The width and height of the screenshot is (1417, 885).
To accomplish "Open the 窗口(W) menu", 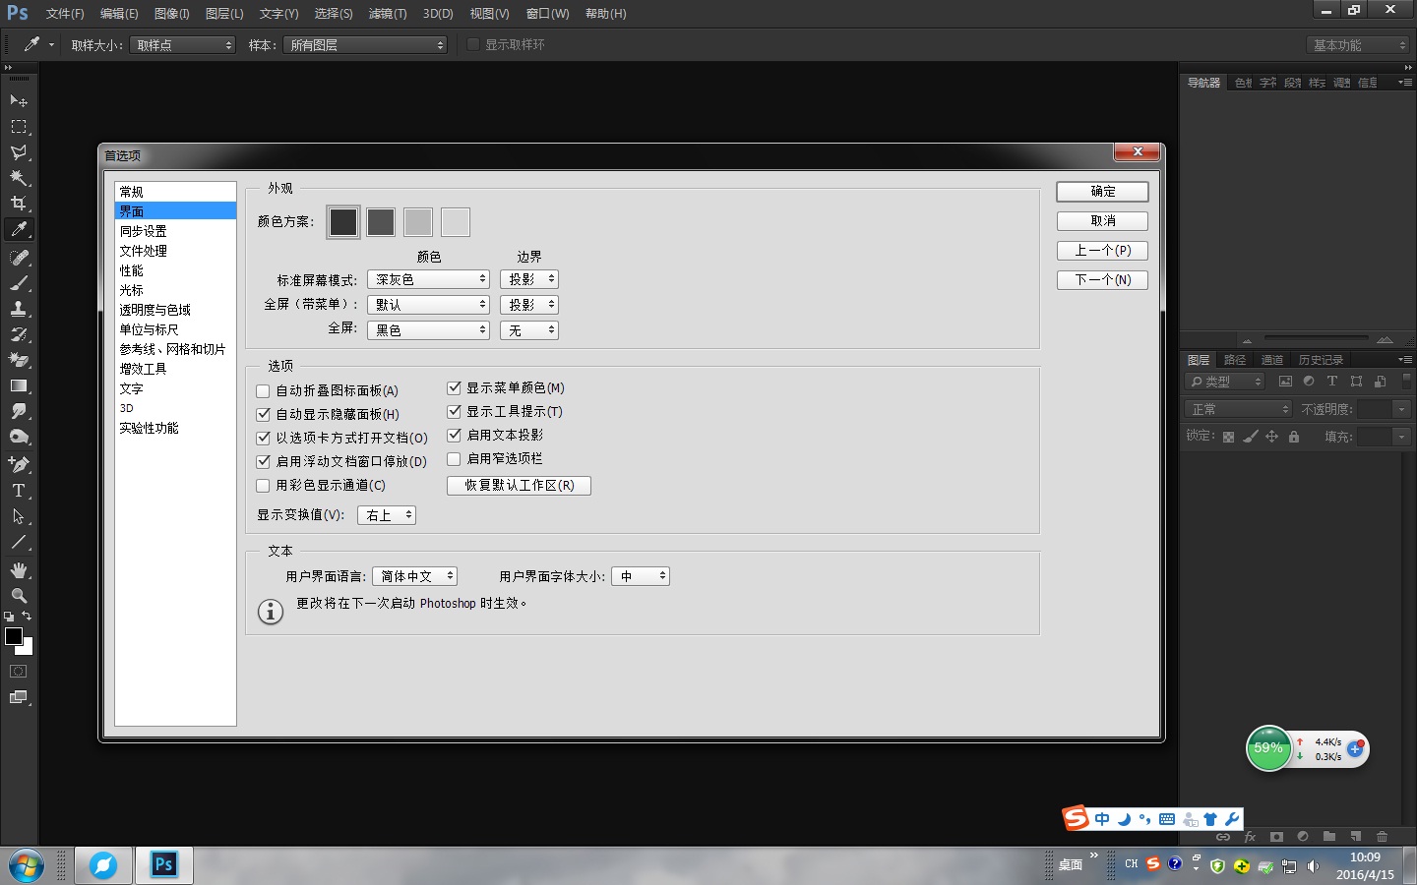I will [547, 14].
